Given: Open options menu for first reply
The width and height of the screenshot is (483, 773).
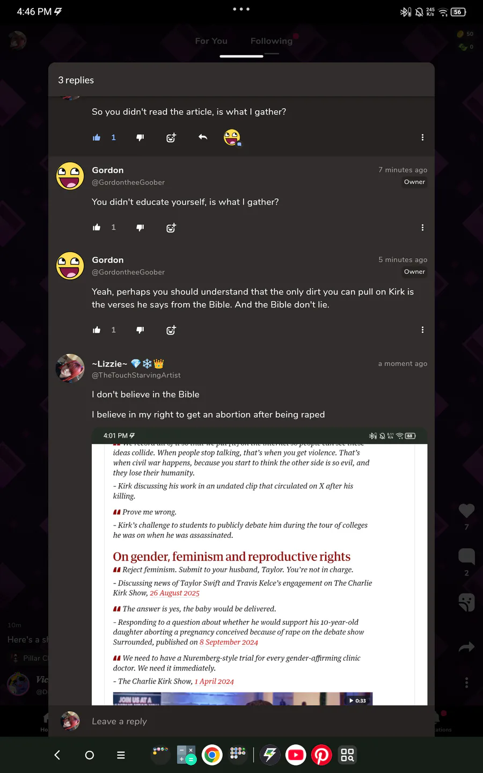Looking at the screenshot, I should coord(422,137).
